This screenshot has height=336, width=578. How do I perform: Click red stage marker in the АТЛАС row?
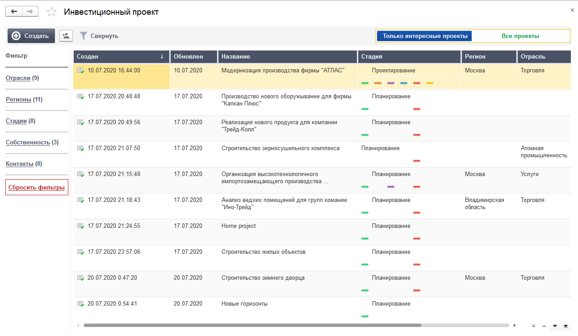click(417, 83)
